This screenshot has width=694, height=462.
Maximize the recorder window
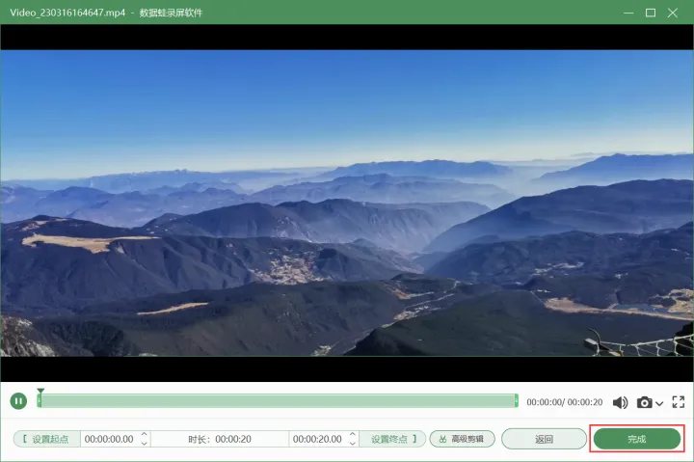651,13
